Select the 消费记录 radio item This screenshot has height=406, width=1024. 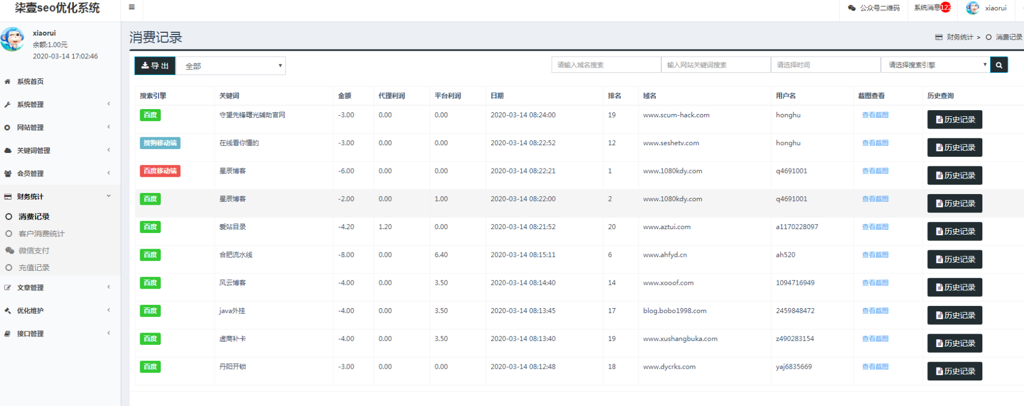9,217
